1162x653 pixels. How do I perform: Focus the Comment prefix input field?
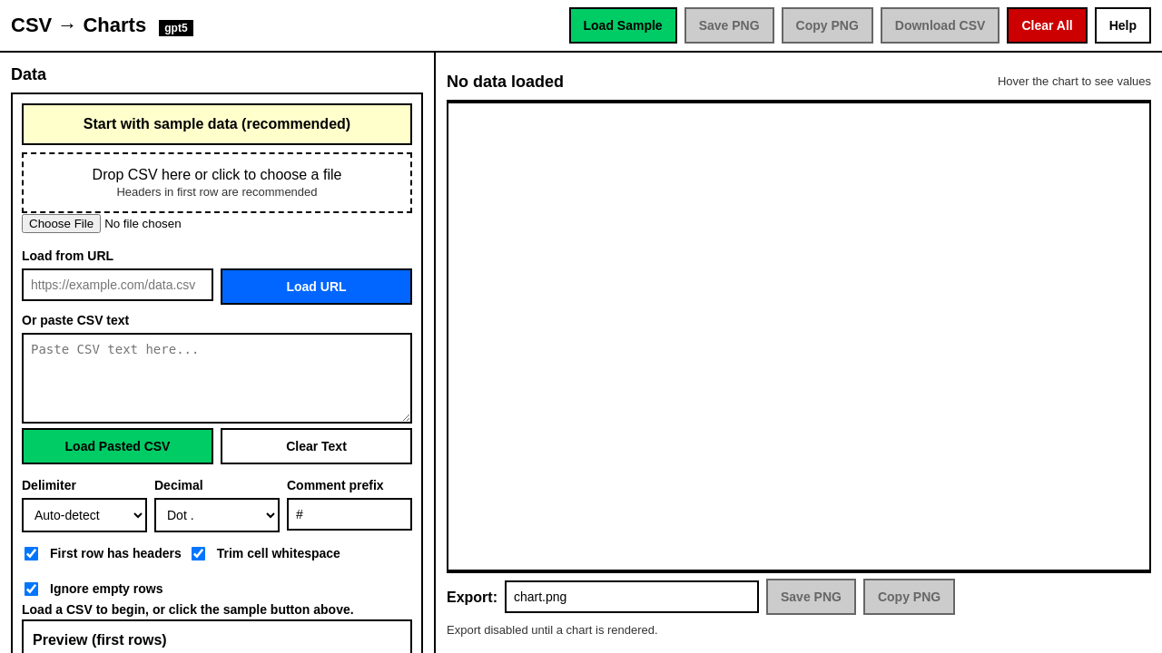coord(350,514)
